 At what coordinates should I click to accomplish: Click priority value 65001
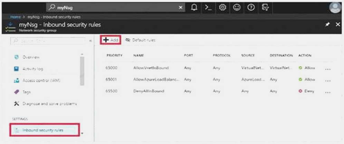pyautogui.click(x=112, y=79)
